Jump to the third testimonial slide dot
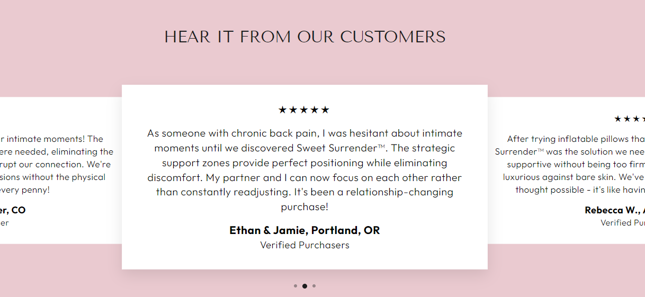Screen dimensions: 645x297 (314, 286)
